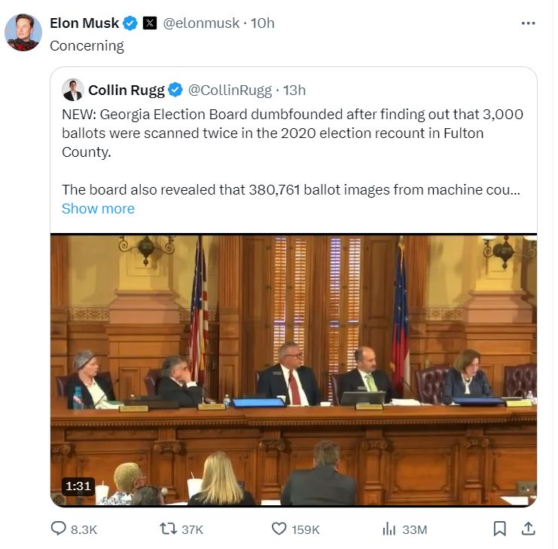Bookmark this post
Image resolution: width=558 pixels, height=549 pixels.
[499, 529]
